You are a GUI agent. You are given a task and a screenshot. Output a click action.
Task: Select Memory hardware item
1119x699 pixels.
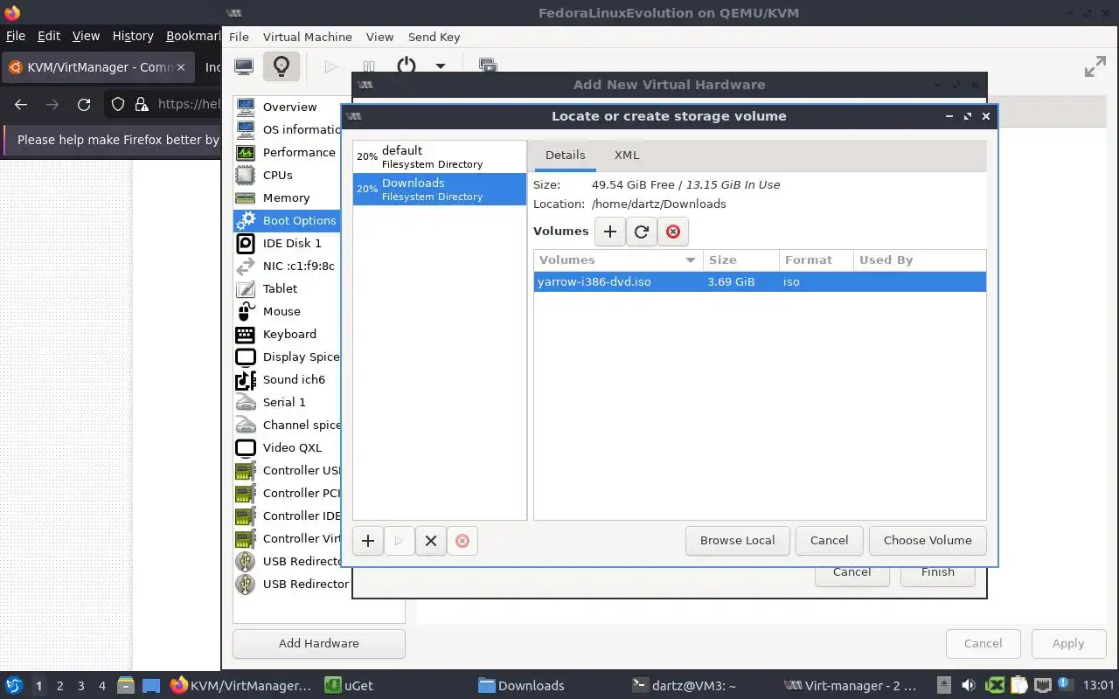coord(288,197)
